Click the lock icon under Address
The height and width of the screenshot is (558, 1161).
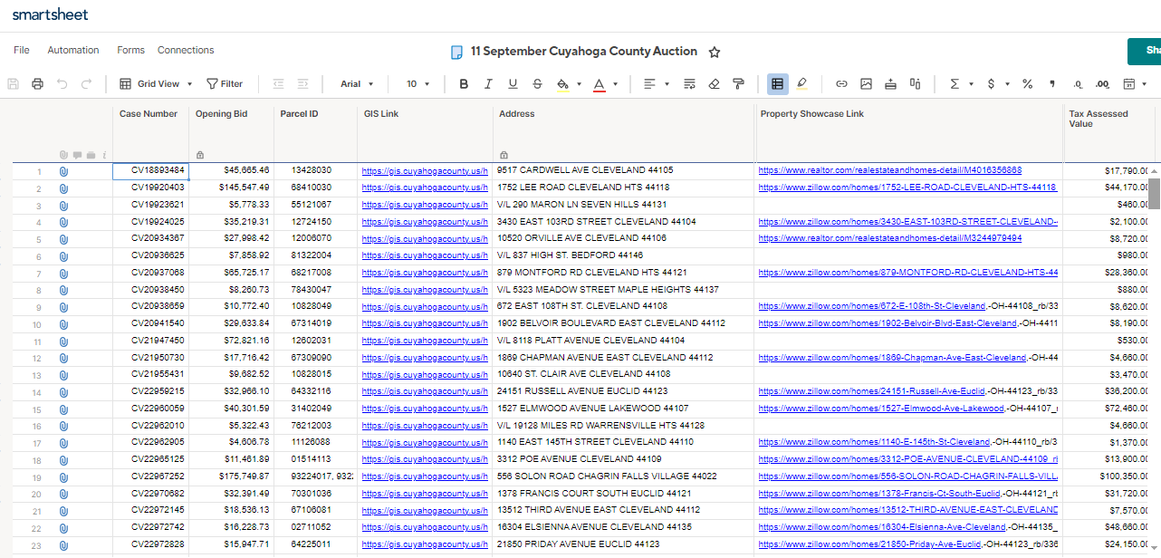pos(503,155)
